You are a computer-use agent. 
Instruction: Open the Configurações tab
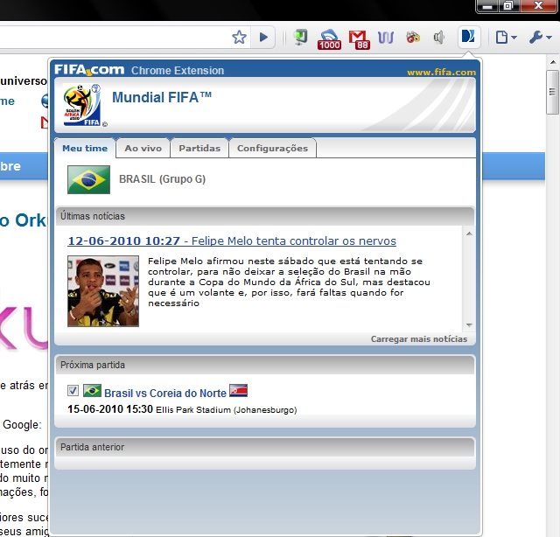272,149
